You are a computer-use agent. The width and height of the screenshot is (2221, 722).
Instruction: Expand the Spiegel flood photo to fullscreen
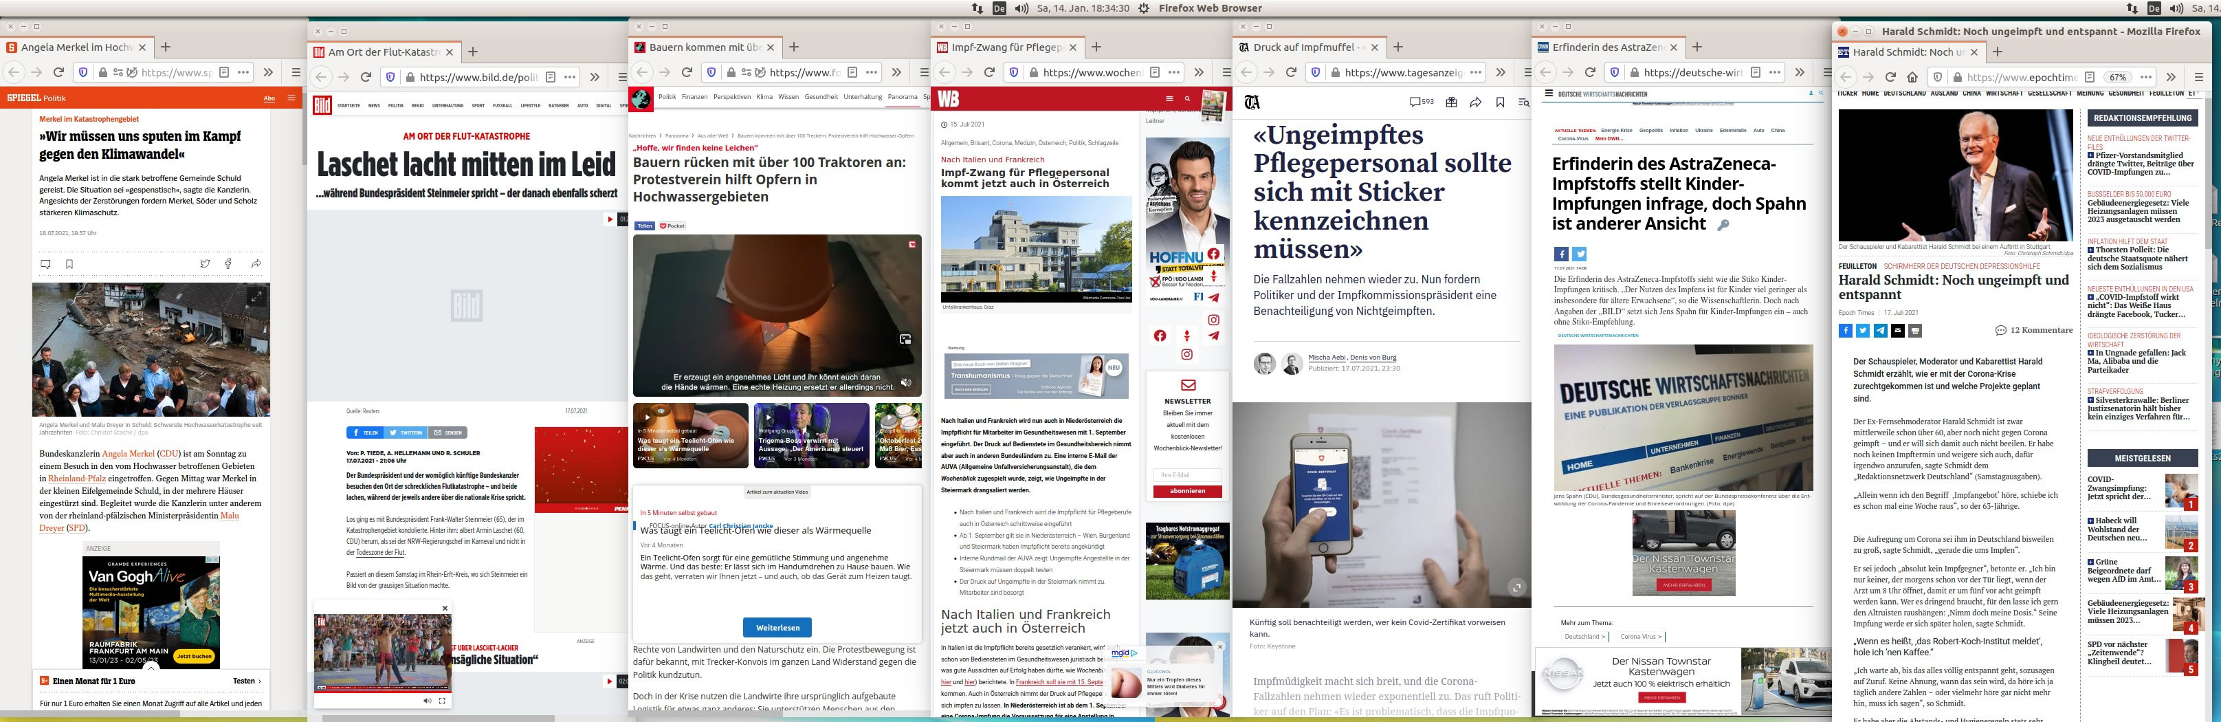pyautogui.click(x=256, y=296)
